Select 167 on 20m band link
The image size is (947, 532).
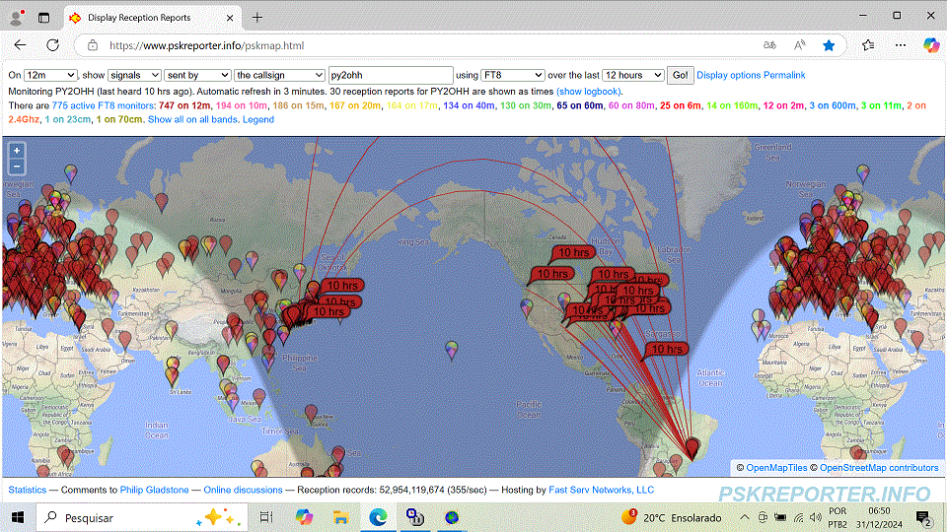tap(355, 105)
